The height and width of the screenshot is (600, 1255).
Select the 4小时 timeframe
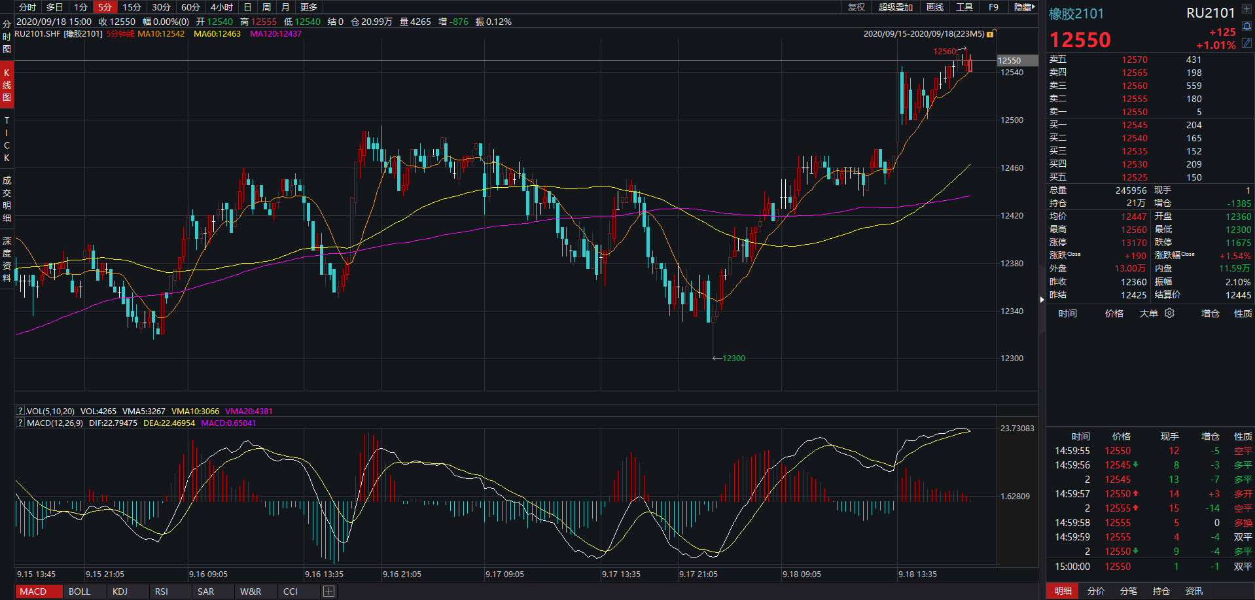pyautogui.click(x=222, y=7)
